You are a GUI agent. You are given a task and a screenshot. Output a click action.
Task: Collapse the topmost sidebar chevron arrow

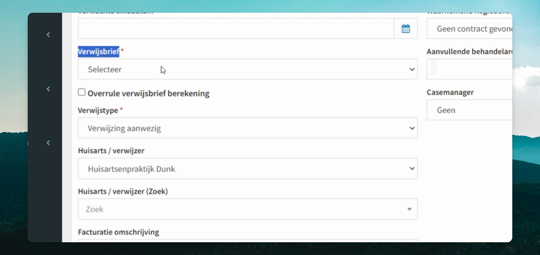(48, 34)
